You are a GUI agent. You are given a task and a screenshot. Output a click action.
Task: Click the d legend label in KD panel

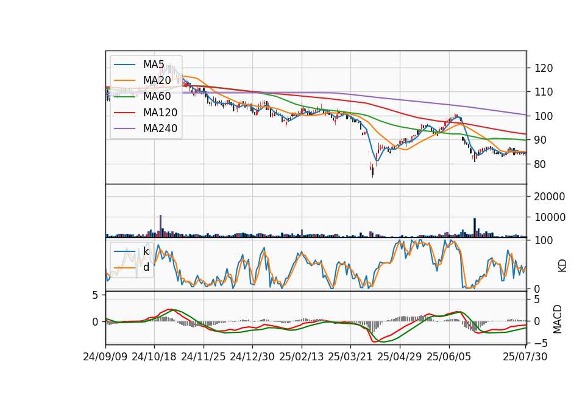pos(146,267)
